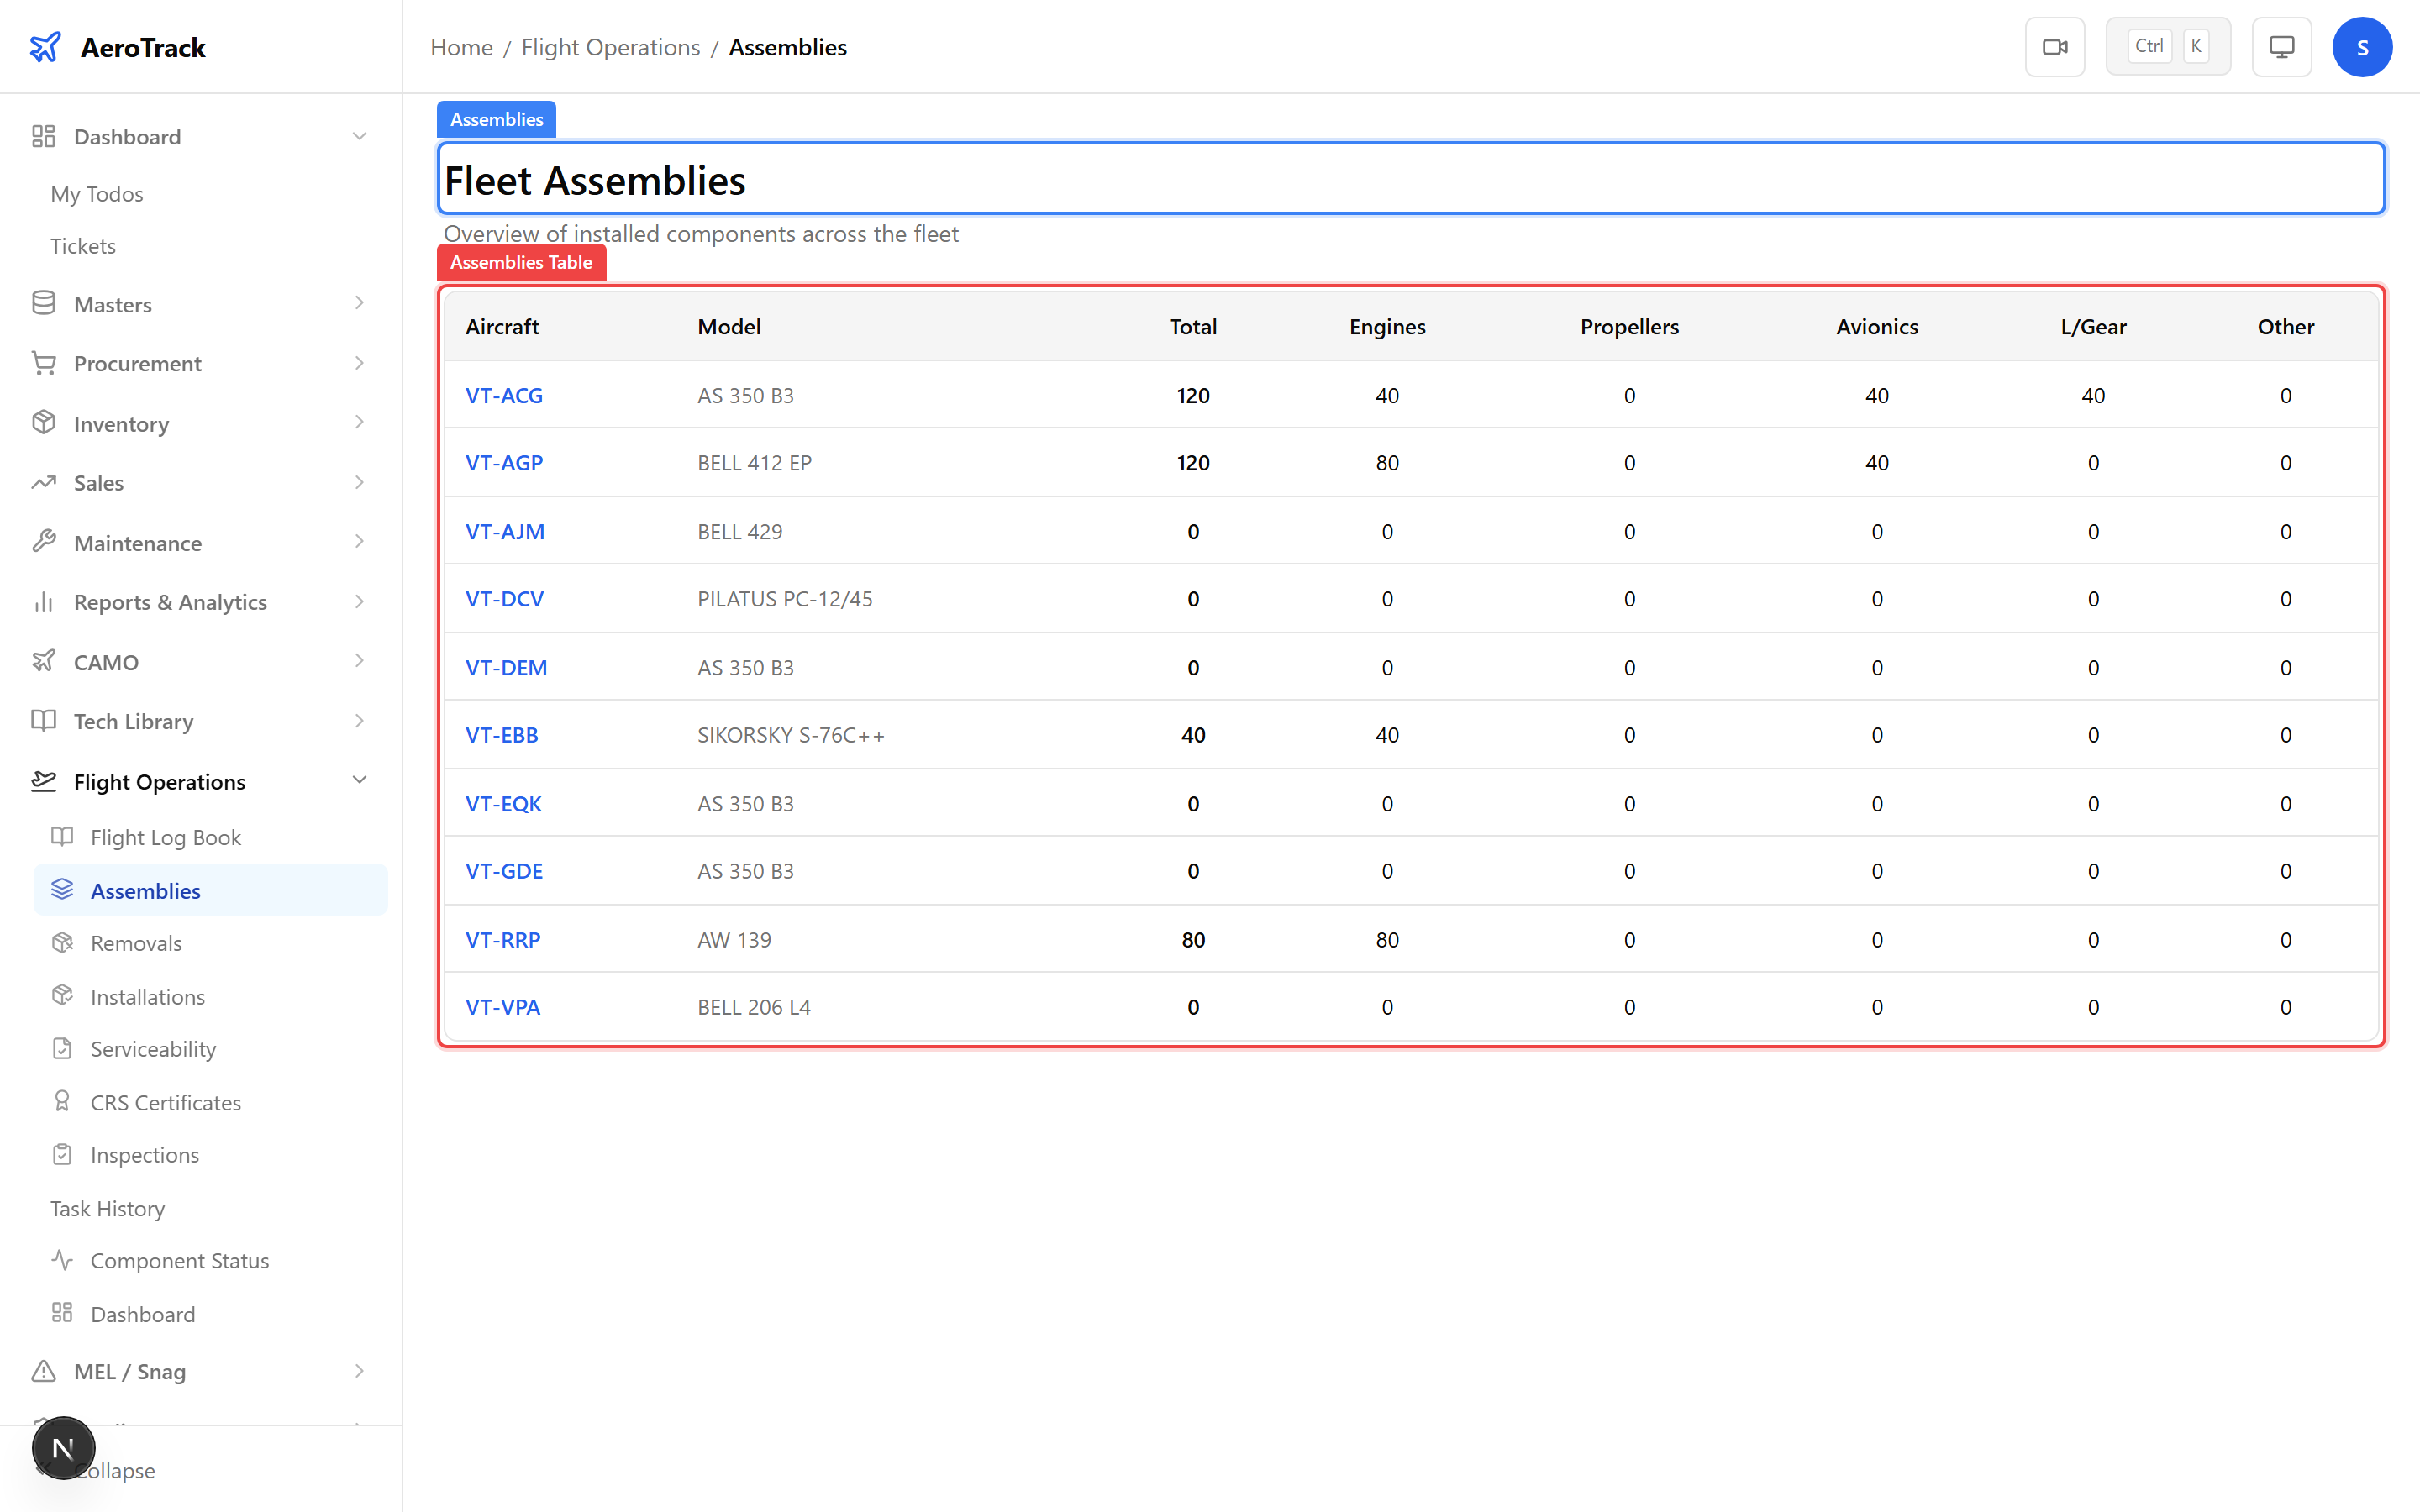Screen dimensions: 2420x1512
Task: Click the AeroTrack airplane logo icon
Action: [x=45, y=47]
